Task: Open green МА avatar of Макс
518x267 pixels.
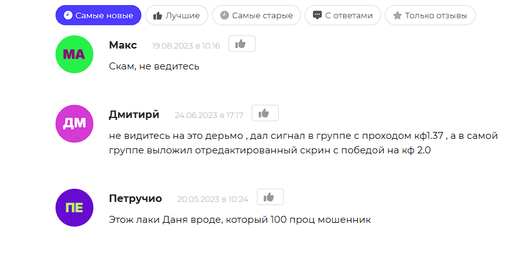Action: (x=74, y=54)
